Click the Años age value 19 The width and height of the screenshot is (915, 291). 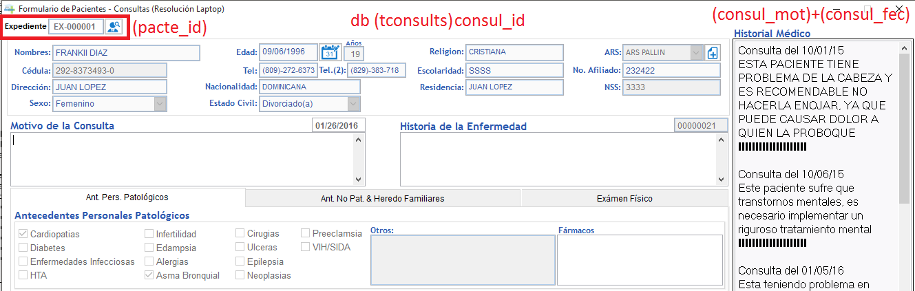point(354,54)
